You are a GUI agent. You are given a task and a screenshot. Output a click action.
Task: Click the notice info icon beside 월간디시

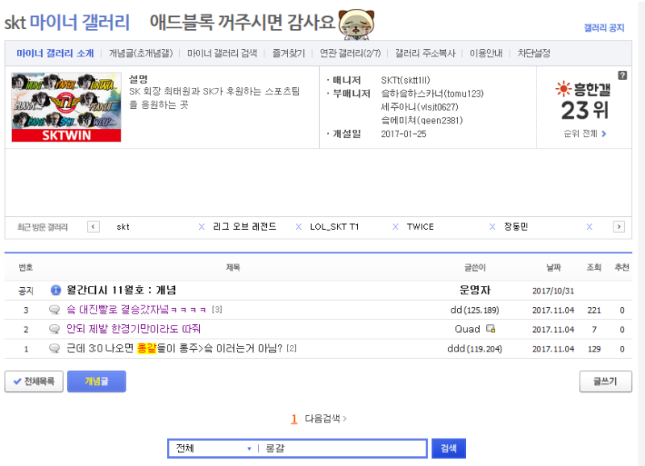56,290
